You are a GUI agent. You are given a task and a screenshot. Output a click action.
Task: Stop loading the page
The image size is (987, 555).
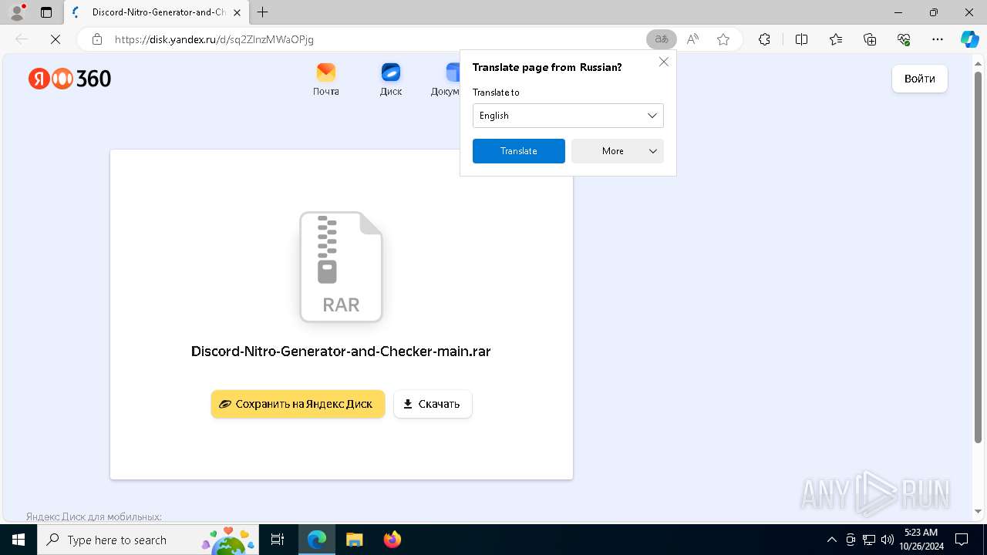(56, 39)
